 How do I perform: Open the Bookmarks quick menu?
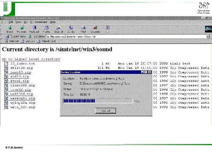coord(15,37)
